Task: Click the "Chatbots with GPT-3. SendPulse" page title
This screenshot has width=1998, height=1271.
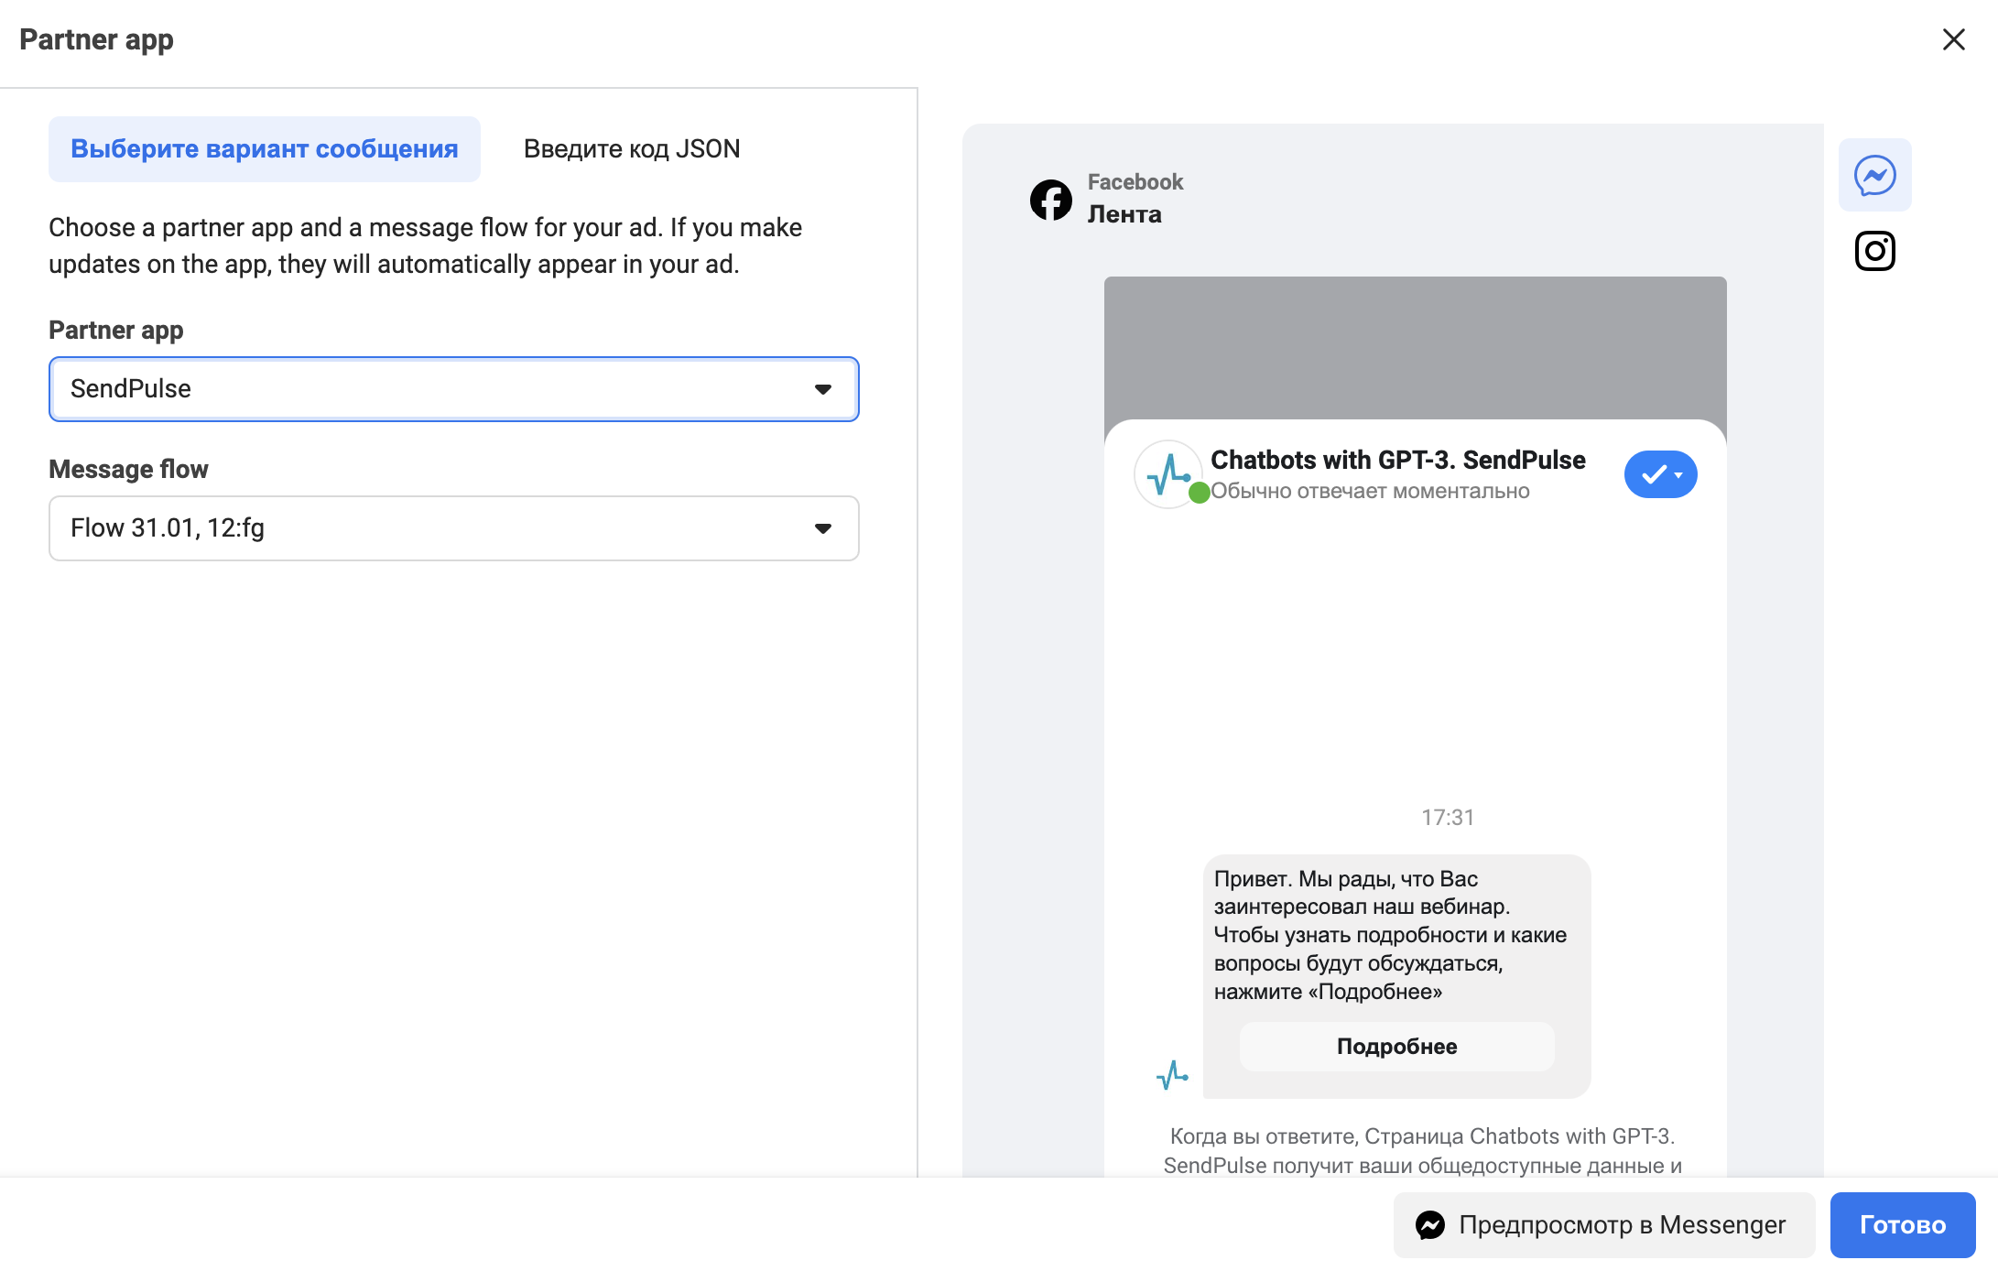Action: (1397, 460)
